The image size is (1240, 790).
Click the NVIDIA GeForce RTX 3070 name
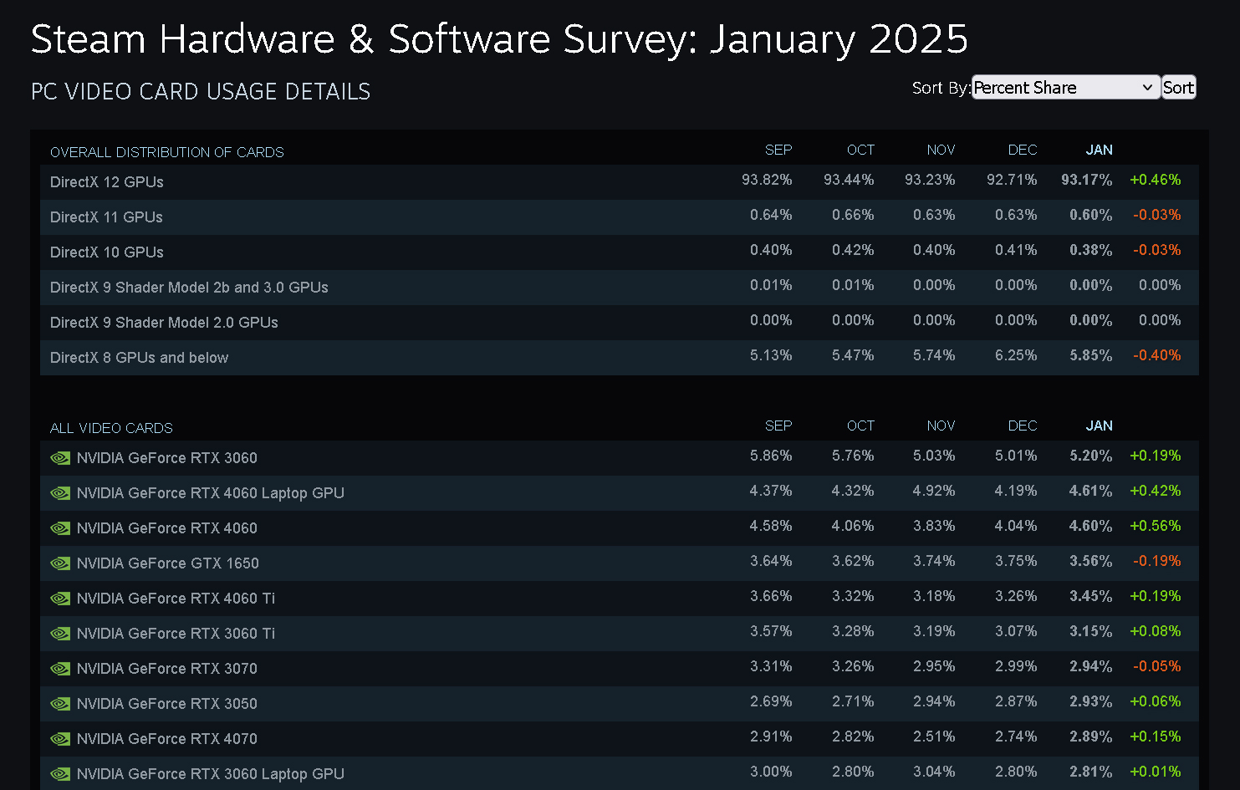point(167,669)
